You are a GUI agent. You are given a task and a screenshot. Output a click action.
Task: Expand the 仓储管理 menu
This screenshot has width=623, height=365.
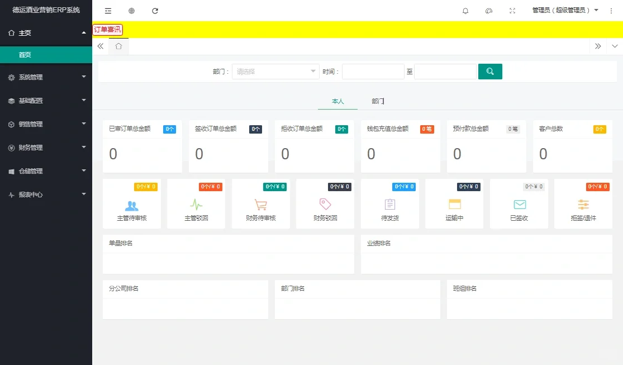pyautogui.click(x=46, y=171)
